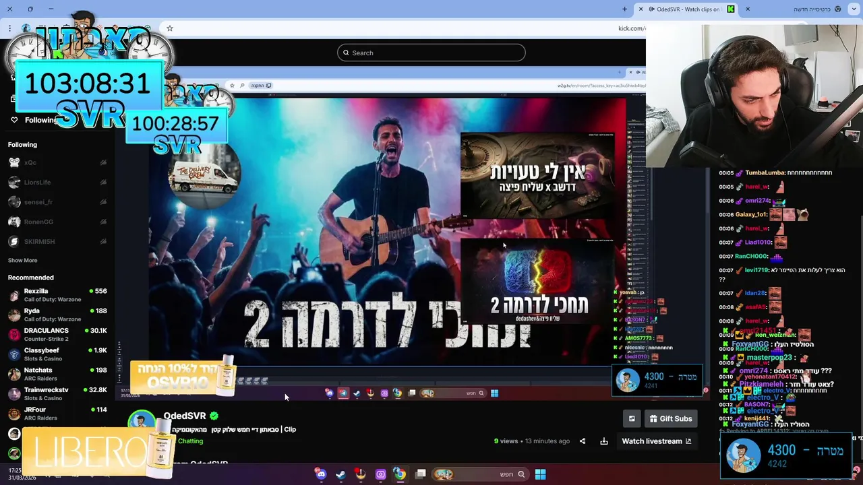Open Trainwreckstv recommended channel

[57, 394]
